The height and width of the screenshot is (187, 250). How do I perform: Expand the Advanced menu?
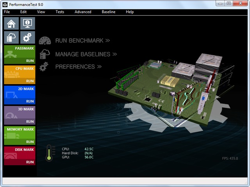(x=83, y=12)
